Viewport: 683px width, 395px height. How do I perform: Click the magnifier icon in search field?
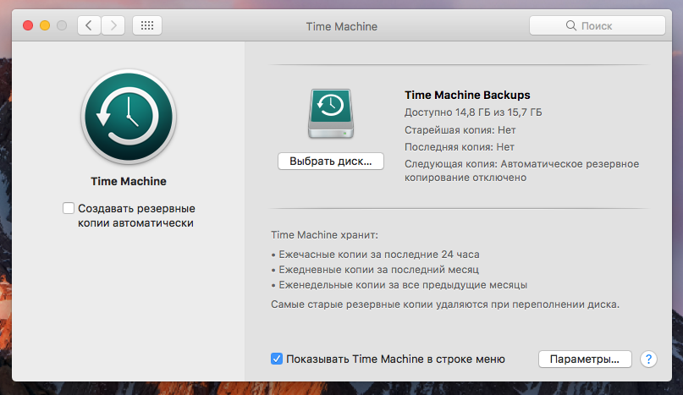[x=570, y=25]
